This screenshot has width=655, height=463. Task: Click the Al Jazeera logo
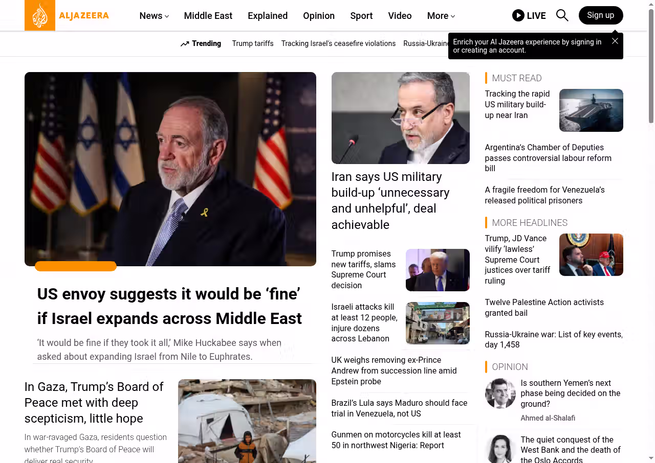[x=67, y=15]
